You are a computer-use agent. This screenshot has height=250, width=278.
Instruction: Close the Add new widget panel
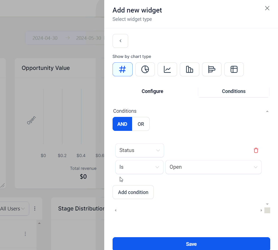(267, 8)
